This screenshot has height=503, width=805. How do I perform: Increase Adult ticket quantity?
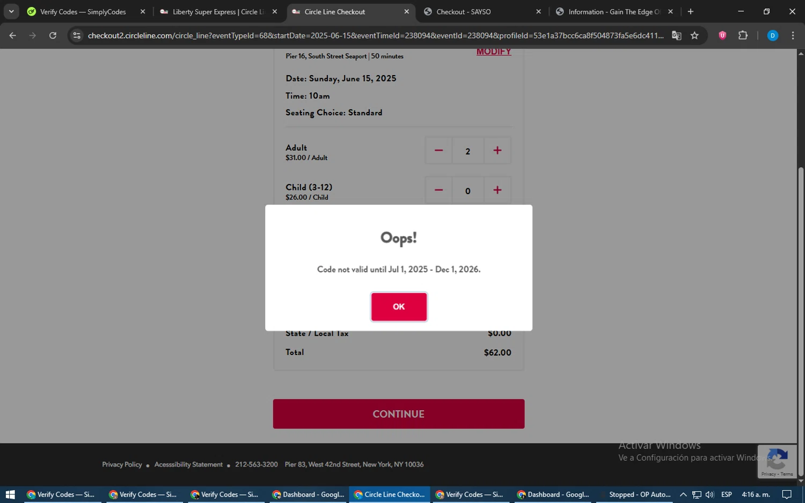point(497,151)
